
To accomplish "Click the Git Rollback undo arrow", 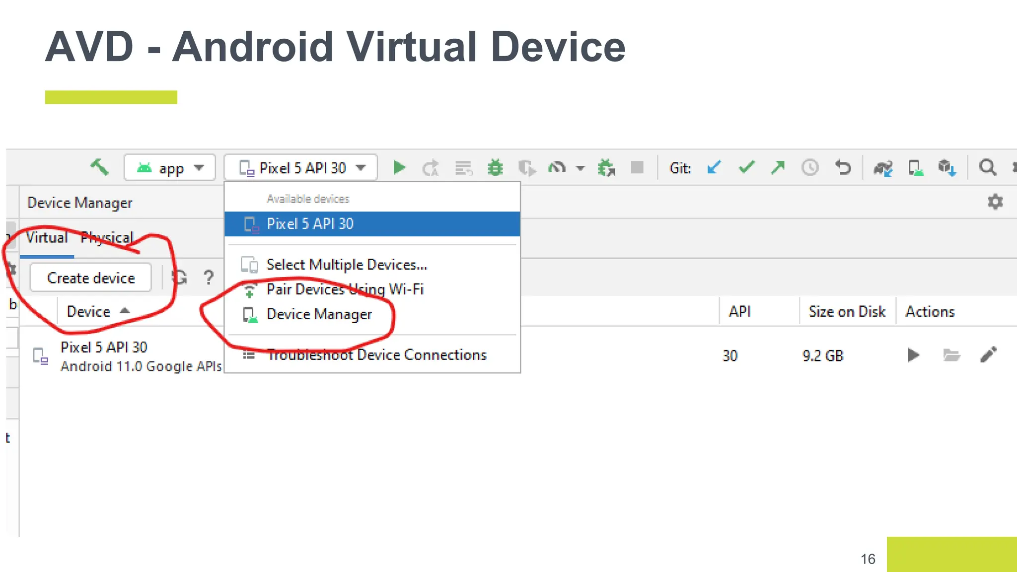I will click(843, 167).
